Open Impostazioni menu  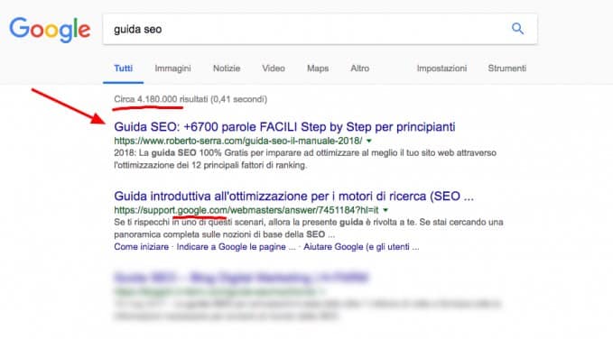click(441, 69)
